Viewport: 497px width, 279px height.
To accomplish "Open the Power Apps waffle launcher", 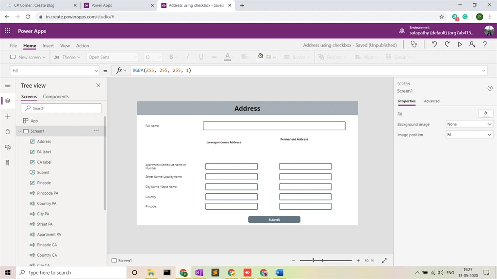I will [x=8, y=31].
